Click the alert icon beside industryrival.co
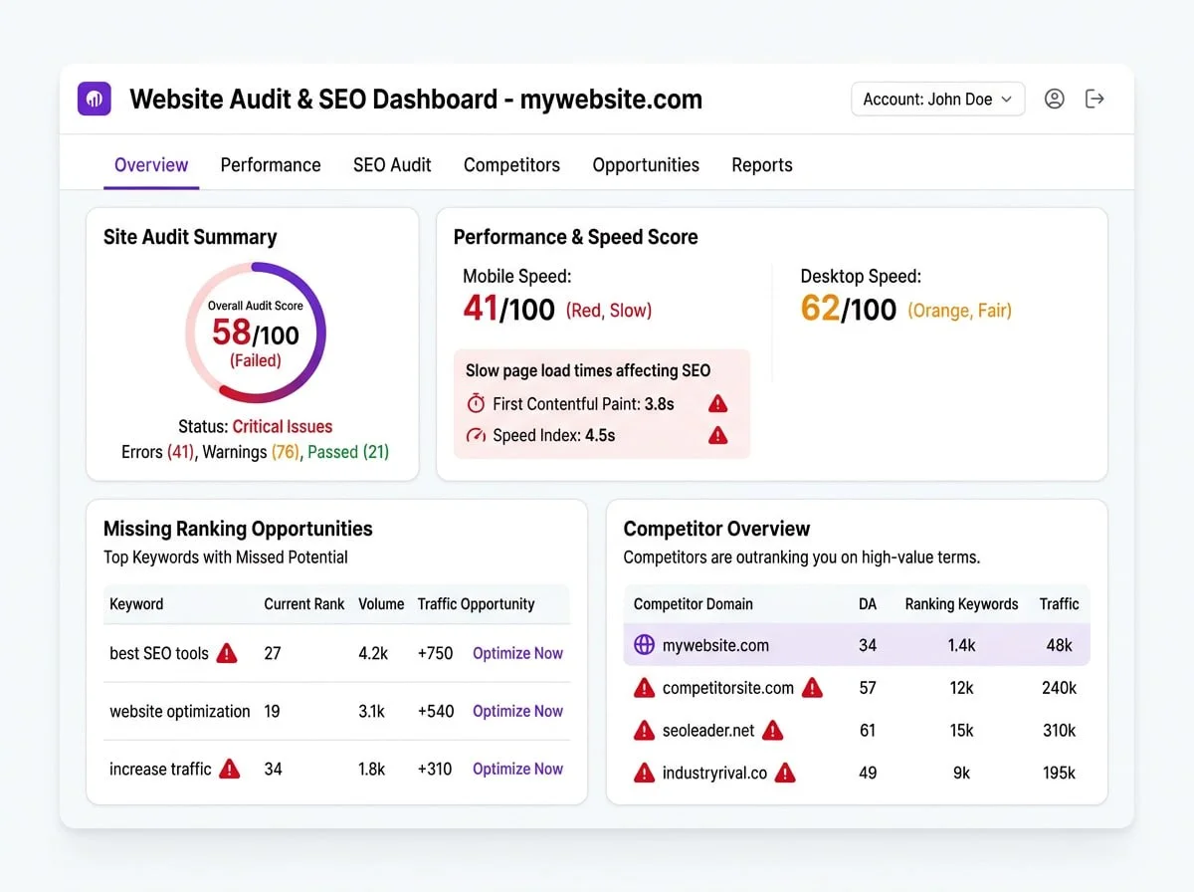The width and height of the screenshot is (1194, 892). (643, 773)
